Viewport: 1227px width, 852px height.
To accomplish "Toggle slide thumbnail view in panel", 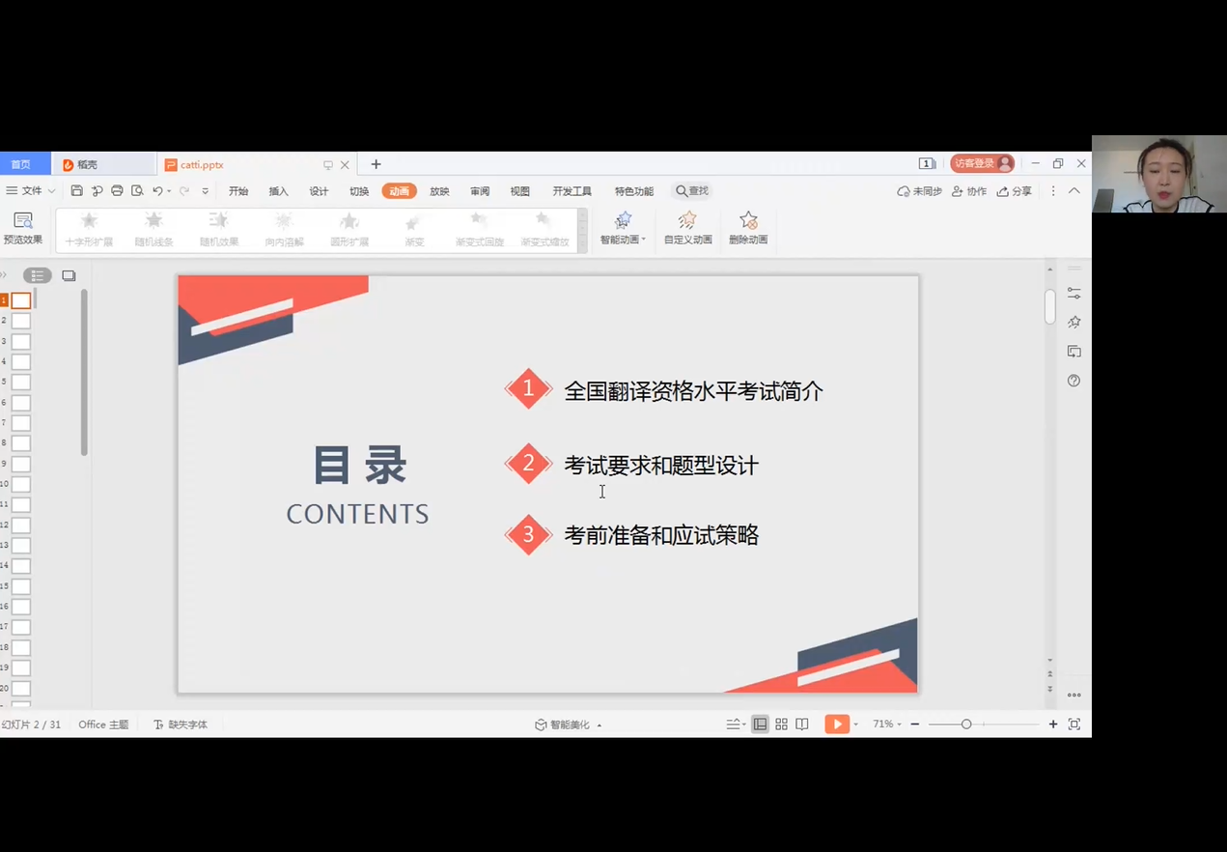I will pyautogui.click(x=69, y=275).
